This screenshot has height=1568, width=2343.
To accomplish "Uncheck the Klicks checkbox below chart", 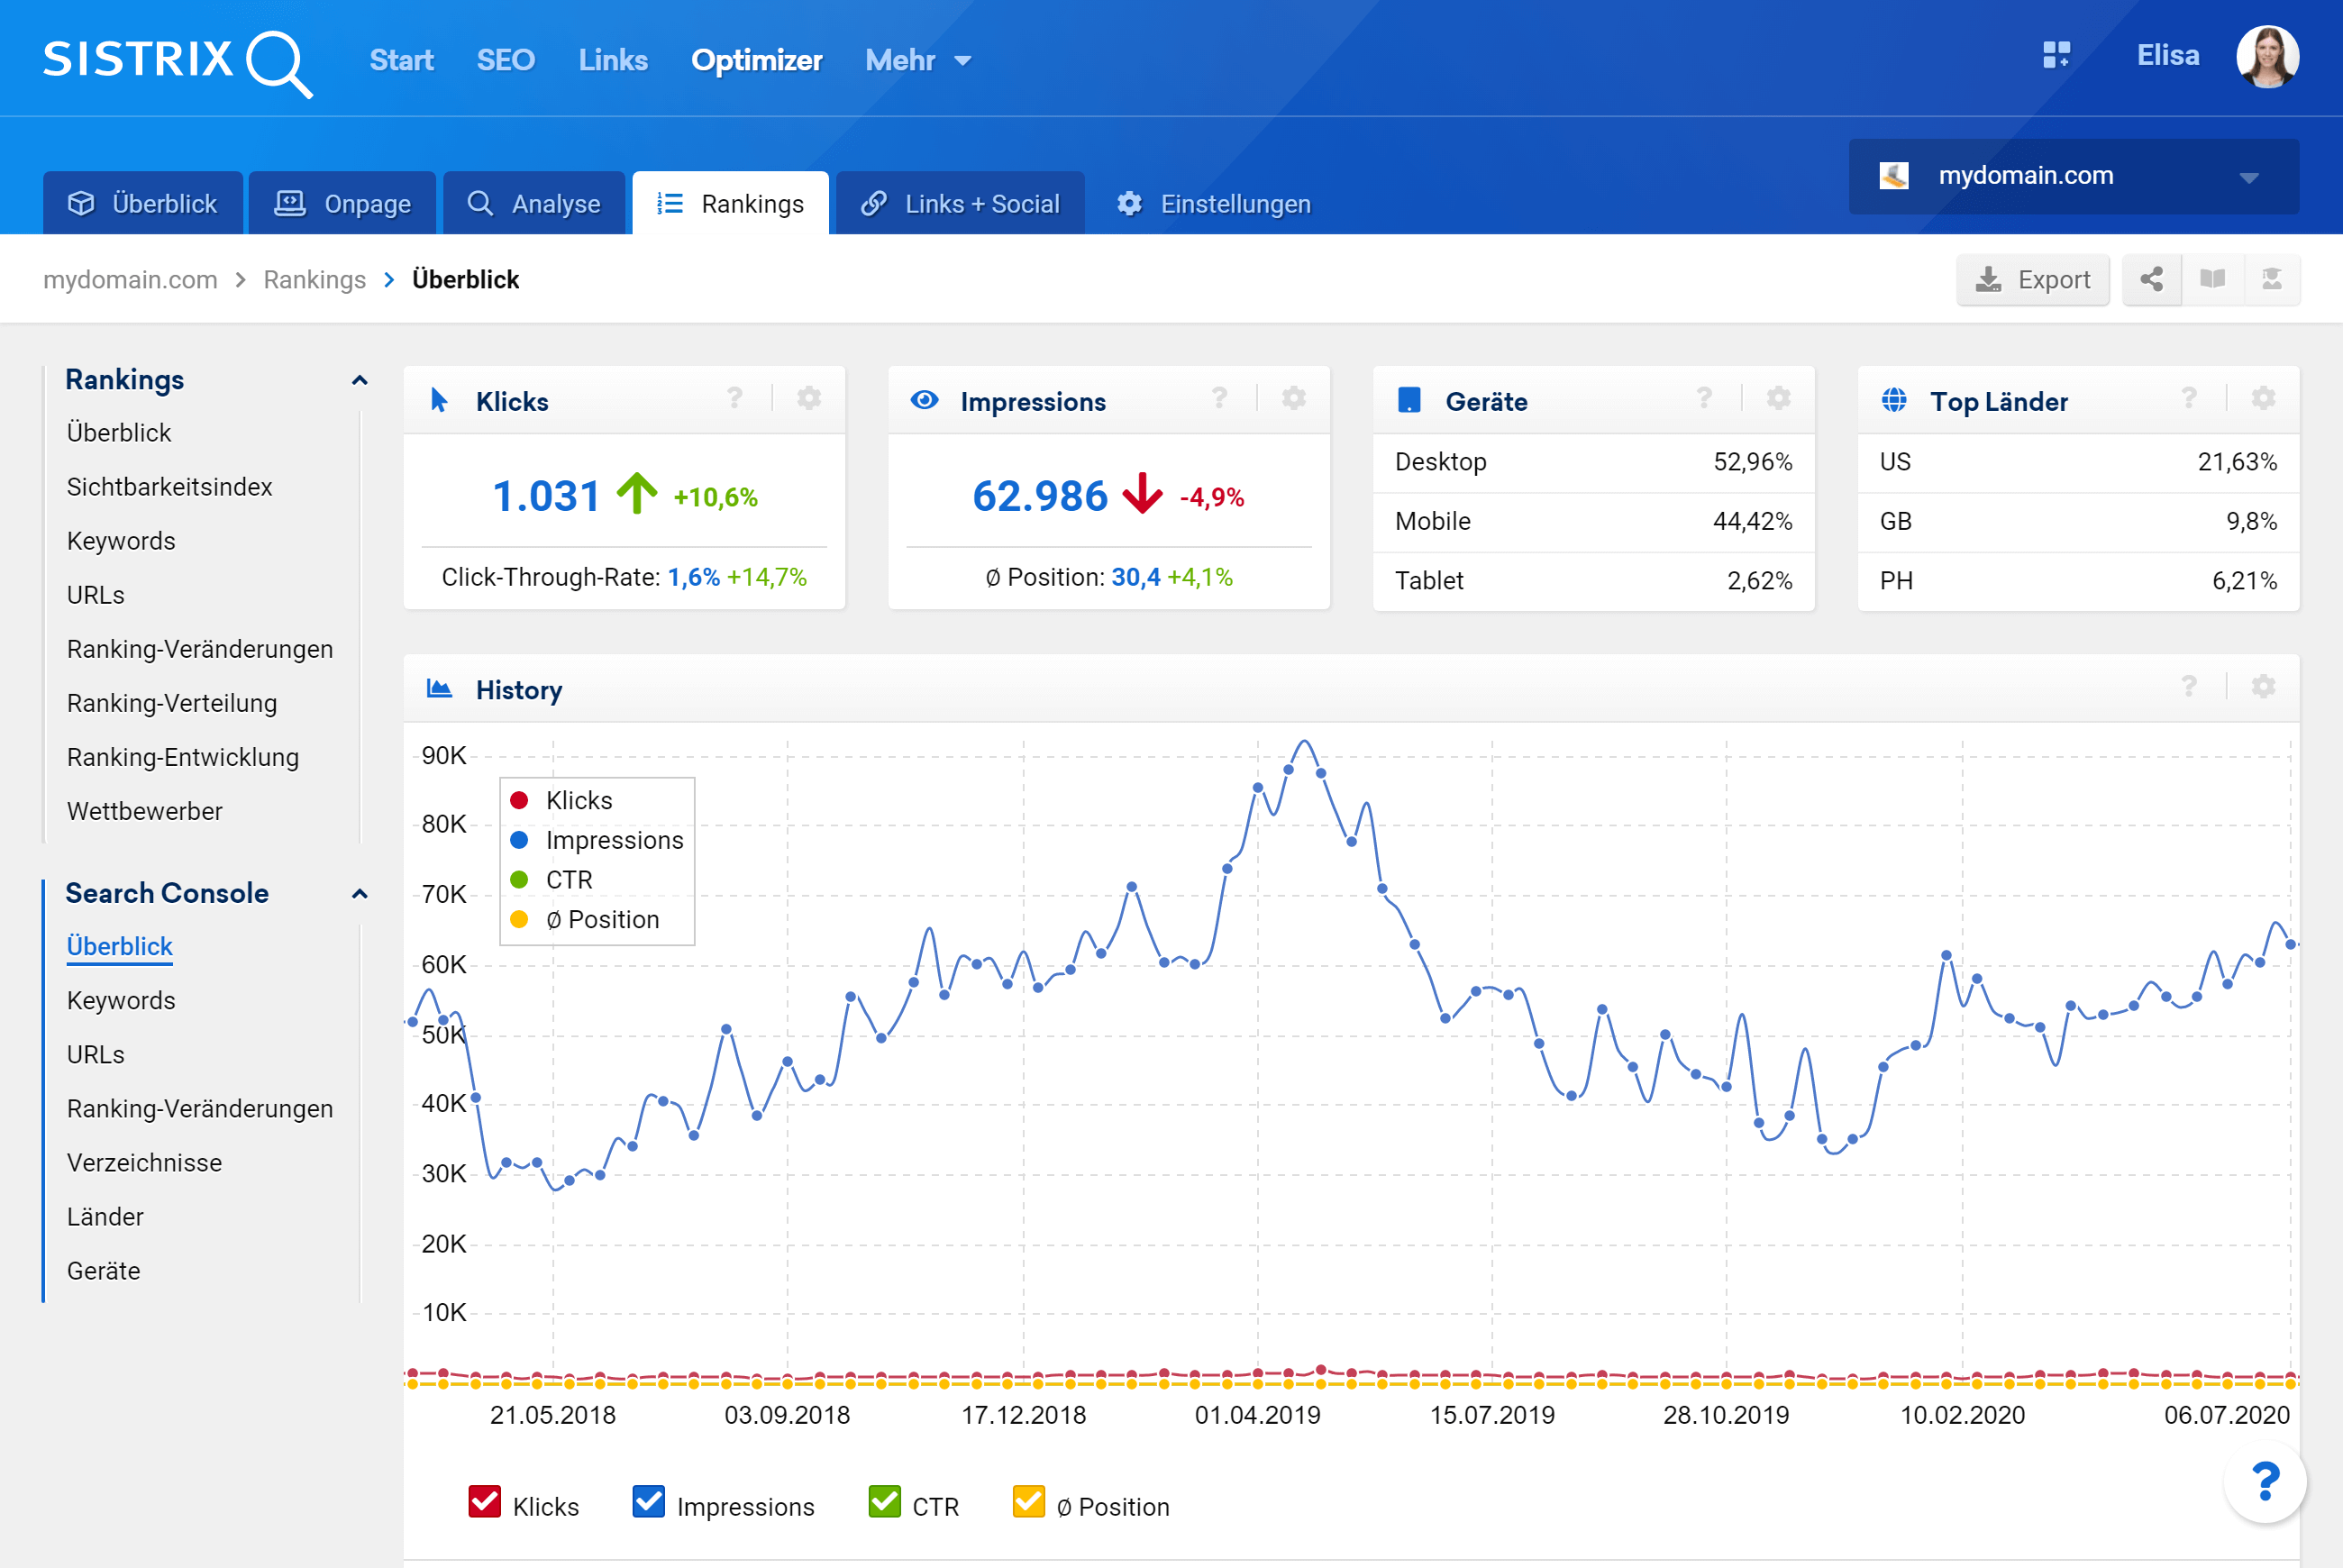I will 485,1503.
